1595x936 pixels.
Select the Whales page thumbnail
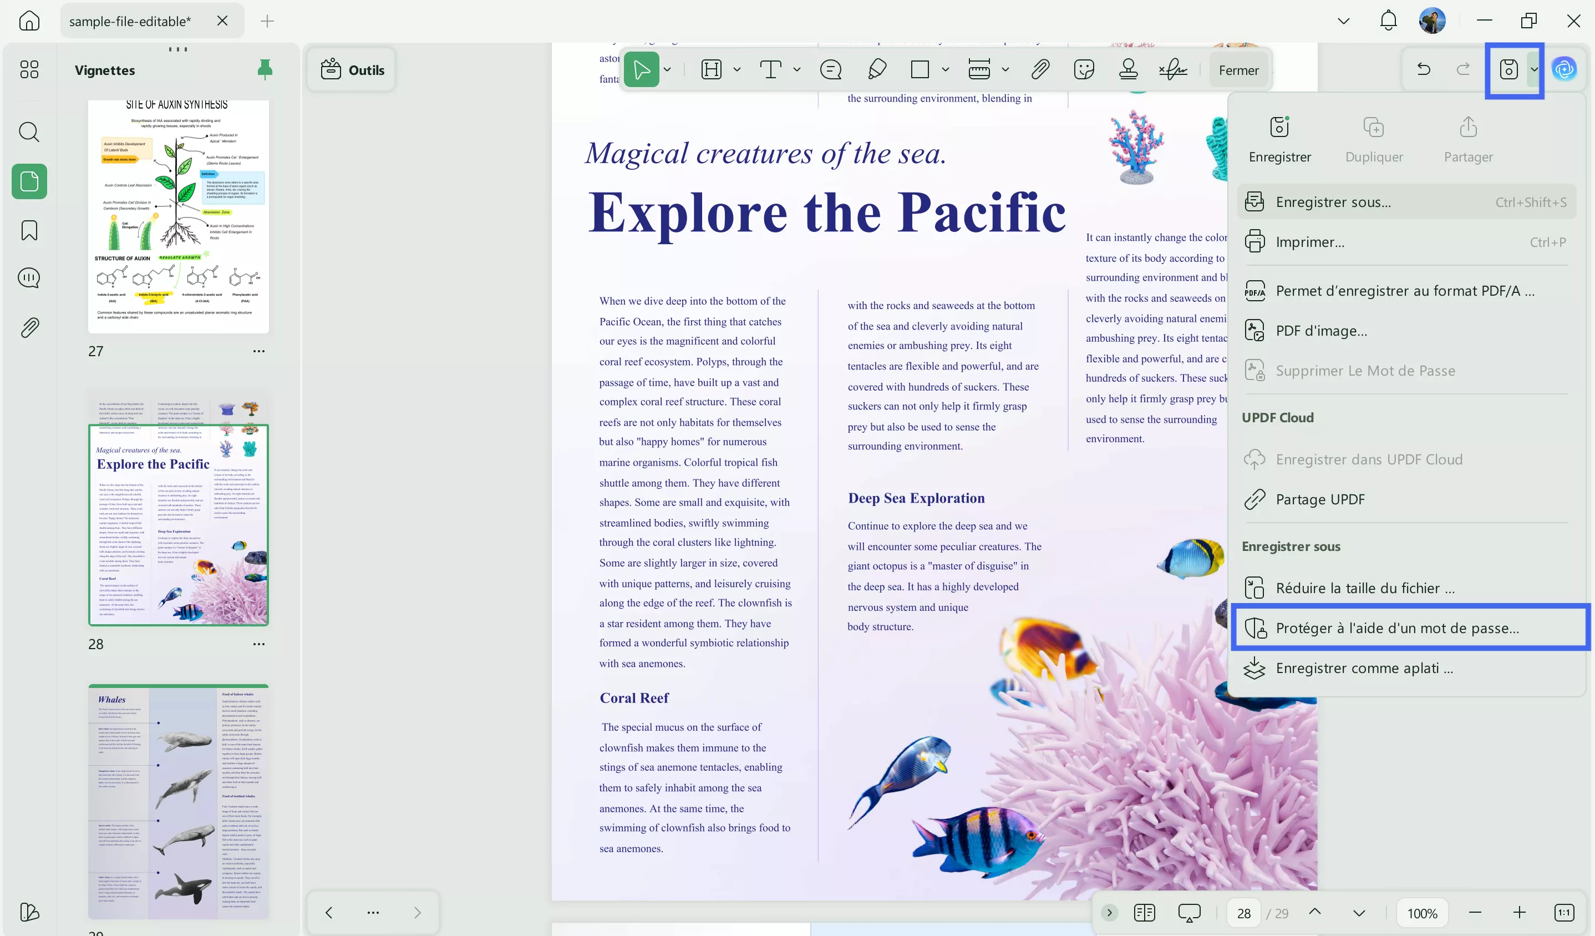[x=178, y=801]
